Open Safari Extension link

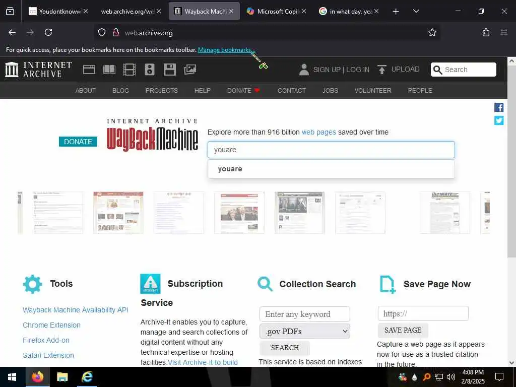coord(48,355)
